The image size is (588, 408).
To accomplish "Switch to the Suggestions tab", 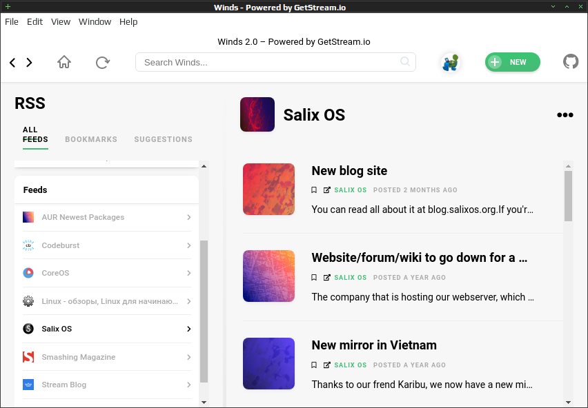I will [164, 139].
